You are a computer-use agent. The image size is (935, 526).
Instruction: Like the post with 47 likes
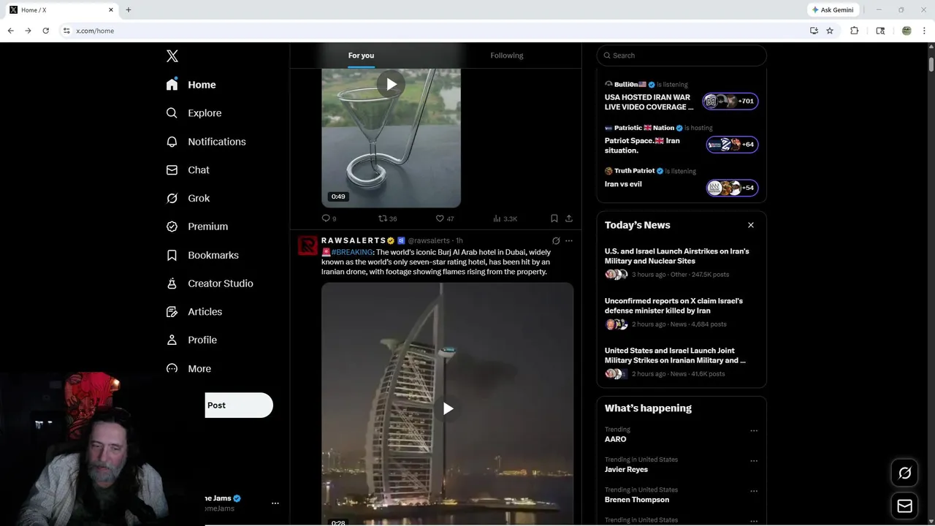tap(445, 218)
